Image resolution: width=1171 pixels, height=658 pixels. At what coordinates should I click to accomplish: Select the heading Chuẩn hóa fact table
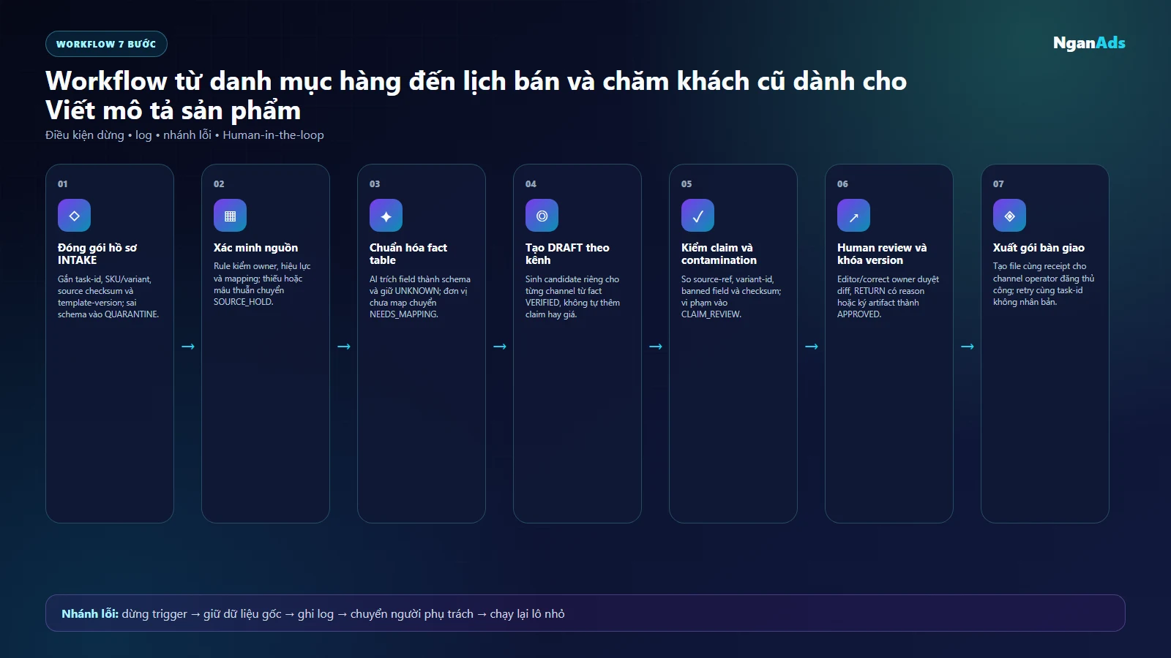408,254
